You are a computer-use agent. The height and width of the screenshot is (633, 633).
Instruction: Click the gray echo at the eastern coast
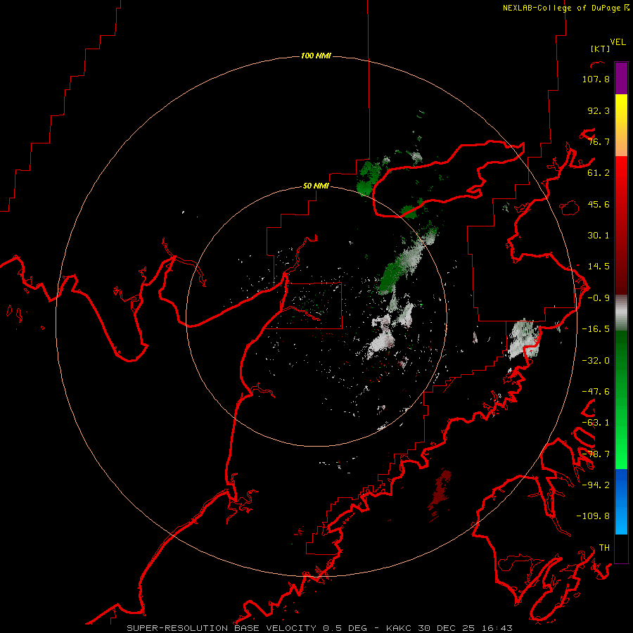click(x=523, y=339)
